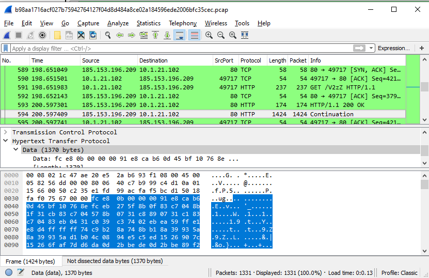Open the display filter history dropdown
Image resolution: width=429 pixels, height=278 pixels.
tap(371, 48)
